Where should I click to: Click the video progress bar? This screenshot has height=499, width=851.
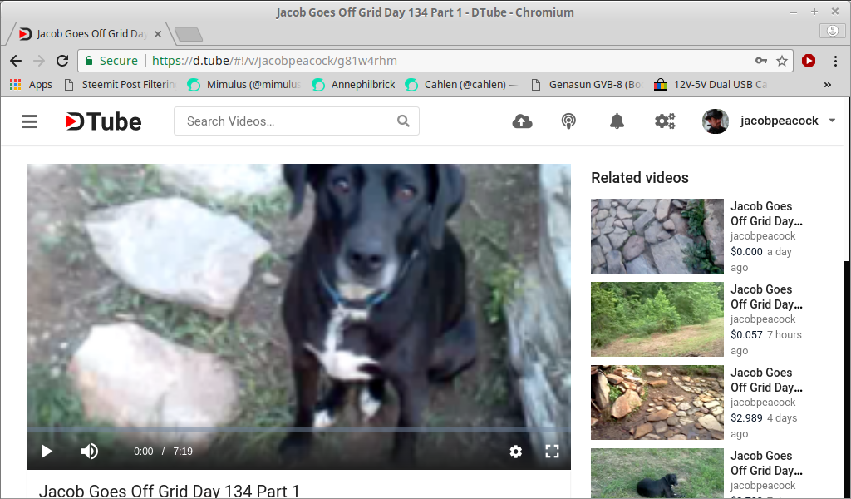[x=299, y=429]
